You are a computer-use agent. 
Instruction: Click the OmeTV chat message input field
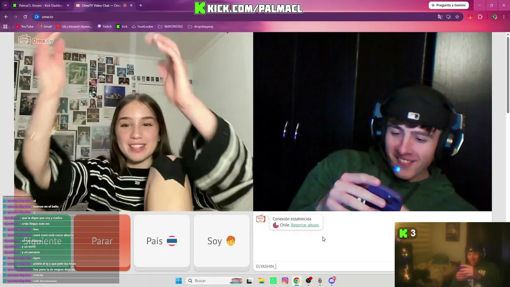[x=324, y=266]
